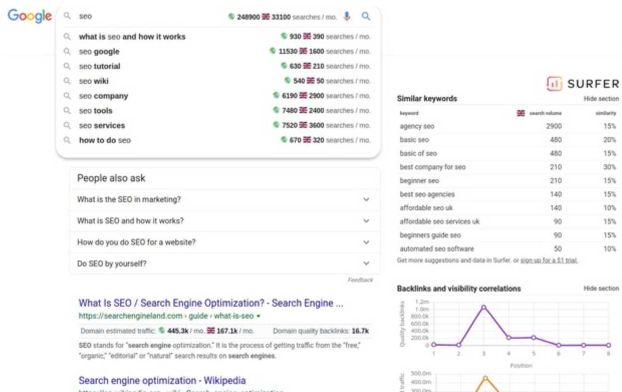Viewport: 622px width, 392px height.
Task: Hide the Backlinks and visibility correlations section
Action: point(601,289)
